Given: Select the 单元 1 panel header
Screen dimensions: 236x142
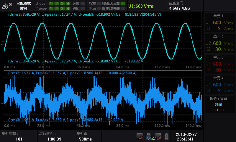Looking at the screenshot, I should click(x=218, y=16).
